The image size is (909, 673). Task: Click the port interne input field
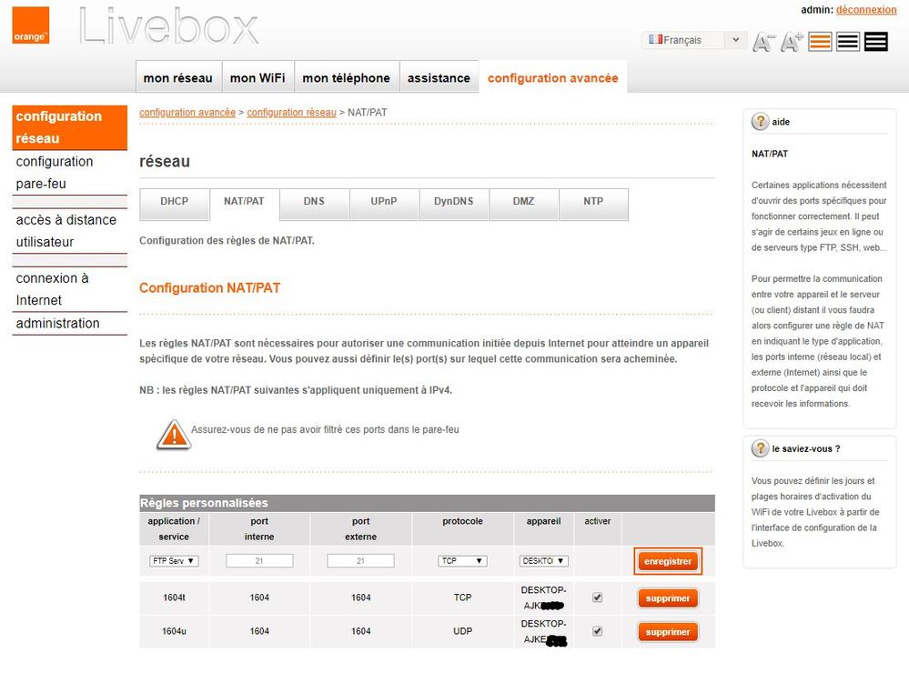[x=259, y=560]
